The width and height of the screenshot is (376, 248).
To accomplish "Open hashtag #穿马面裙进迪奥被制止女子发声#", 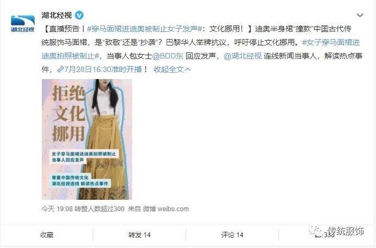I will pyautogui.click(x=144, y=29).
